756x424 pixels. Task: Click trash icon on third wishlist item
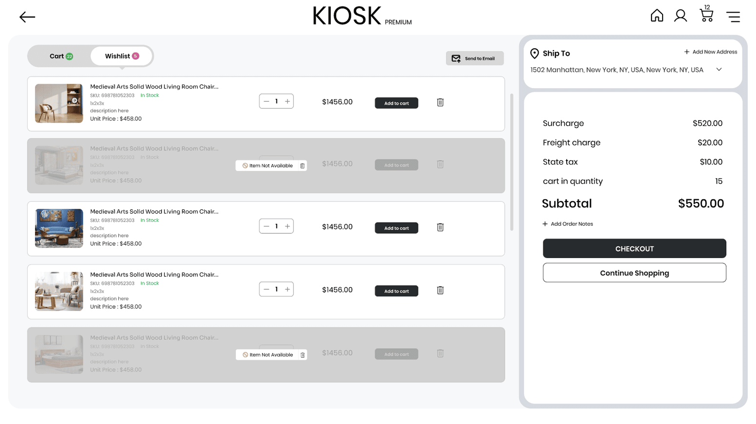pos(440,227)
